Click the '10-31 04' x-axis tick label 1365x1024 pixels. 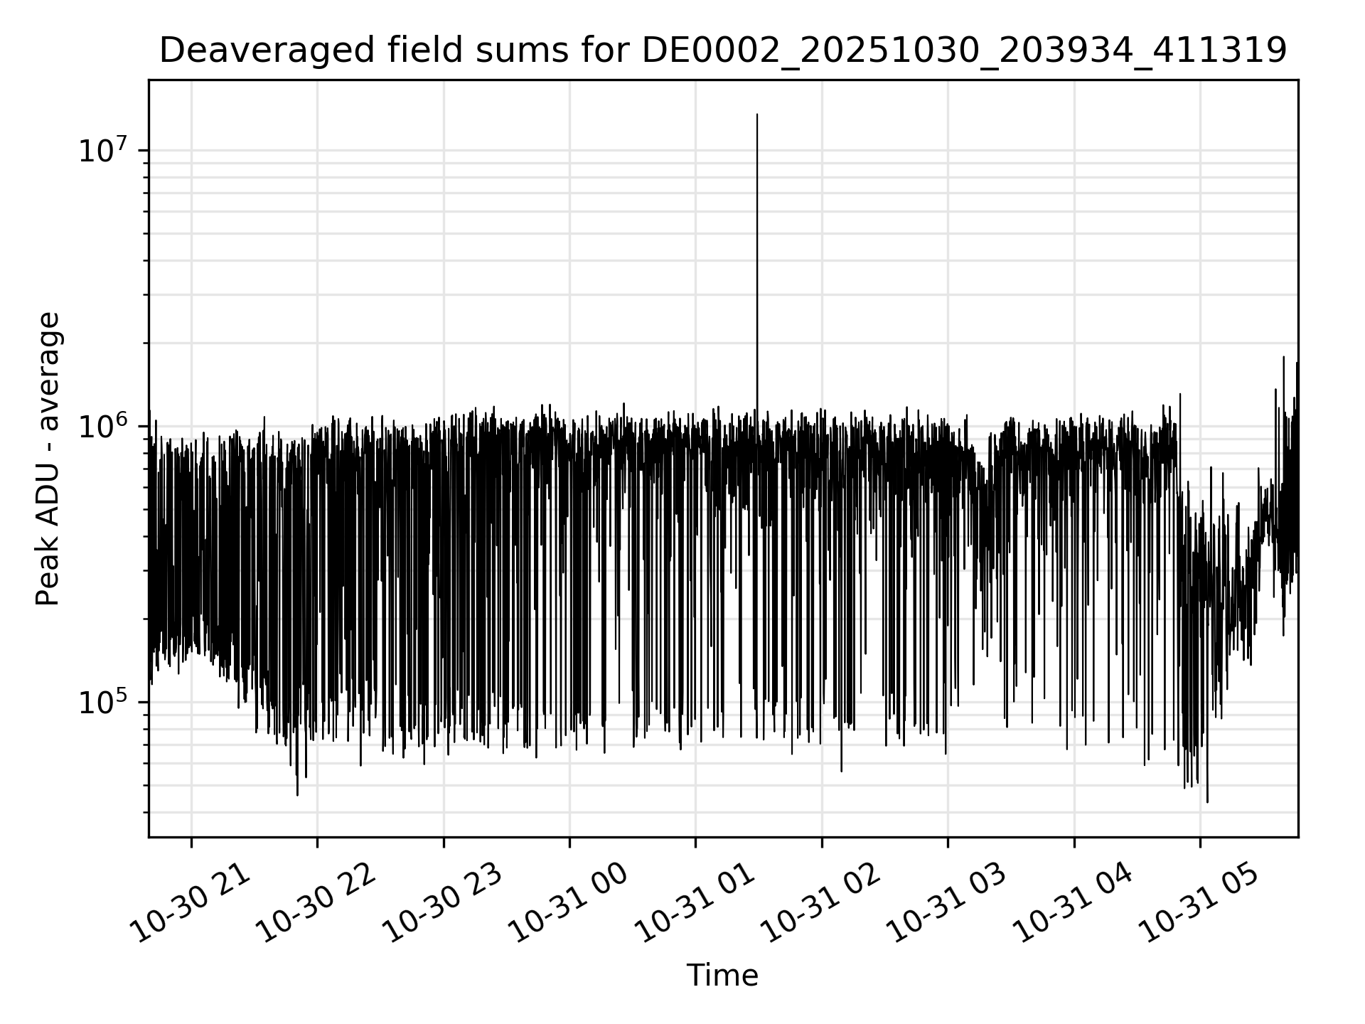1073,903
